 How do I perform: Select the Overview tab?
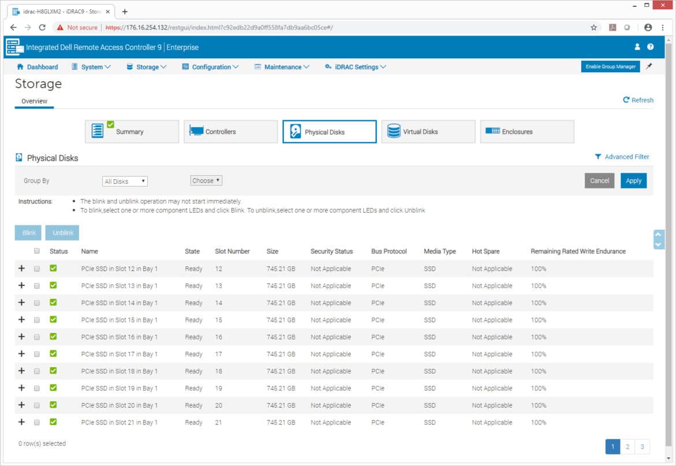[34, 101]
